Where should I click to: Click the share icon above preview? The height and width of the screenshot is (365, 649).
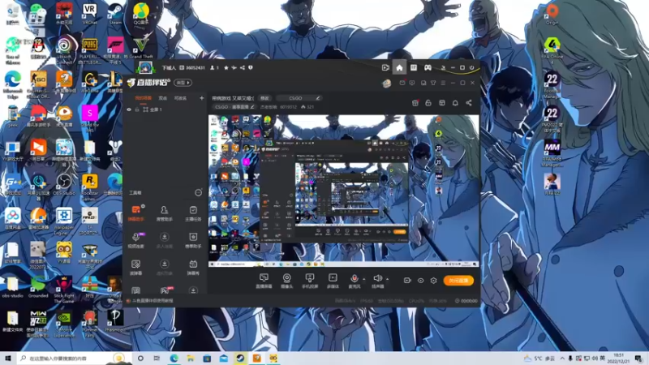pos(469,103)
